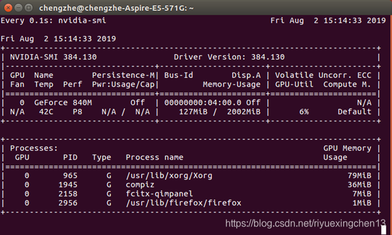This screenshot has height=235, width=392.
Task: Click the total memory value '2002MiB'
Action: click(x=244, y=112)
